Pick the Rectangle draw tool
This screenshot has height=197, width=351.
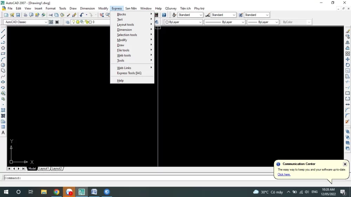tap(3, 54)
